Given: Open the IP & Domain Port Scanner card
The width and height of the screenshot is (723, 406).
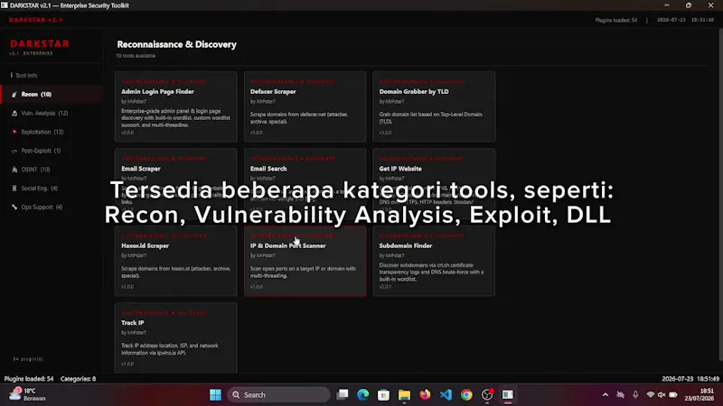Looking at the screenshot, I should [x=305, y=261].
